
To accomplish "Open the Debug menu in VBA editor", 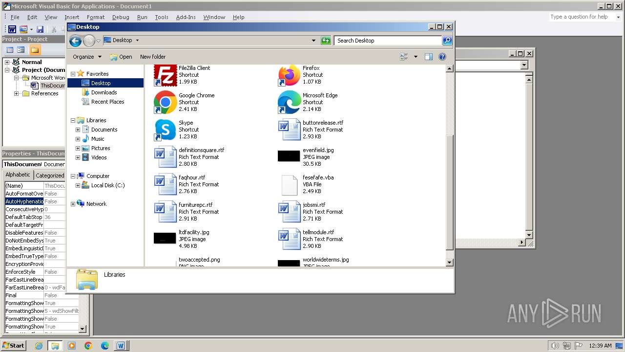I will pos(121,17).
